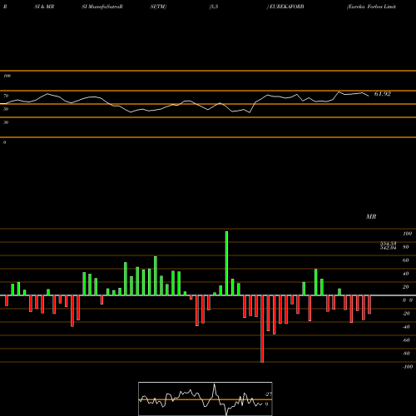
Task: Click the MR label above the bar chart
Action: (371, 216)
